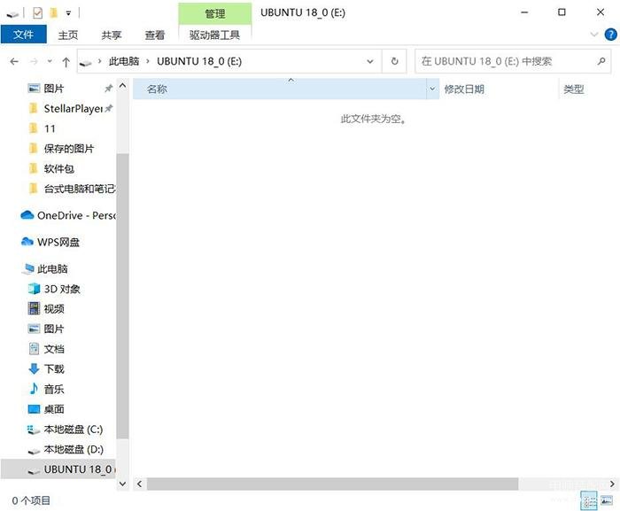Open the 驱动器工具 tab

point(214,35)
